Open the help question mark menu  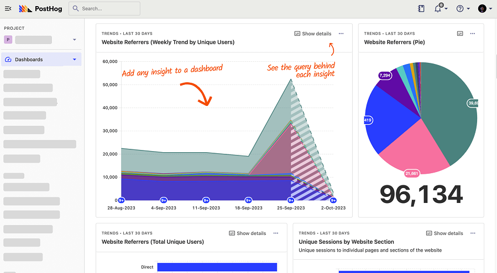tap(460, 8)
